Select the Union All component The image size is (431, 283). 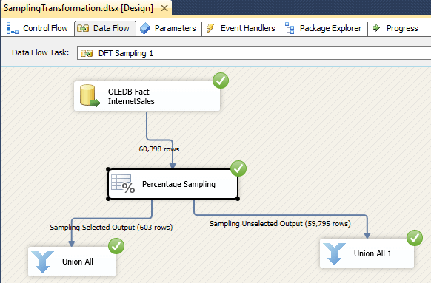tap(72, 262)
